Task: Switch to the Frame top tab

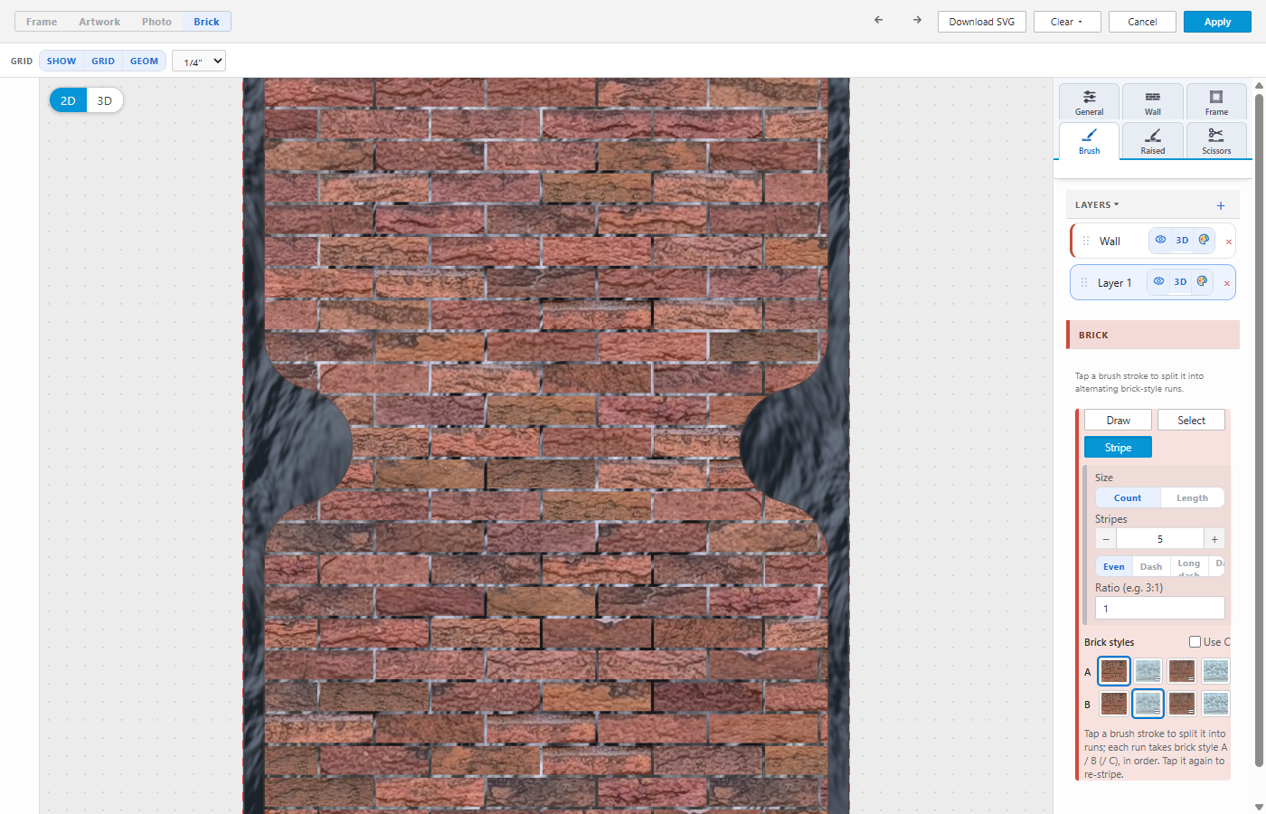Action: pos(42,22)
